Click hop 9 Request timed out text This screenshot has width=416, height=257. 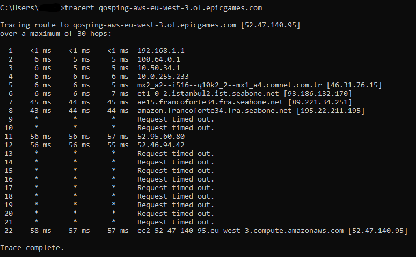click(176, 119)
